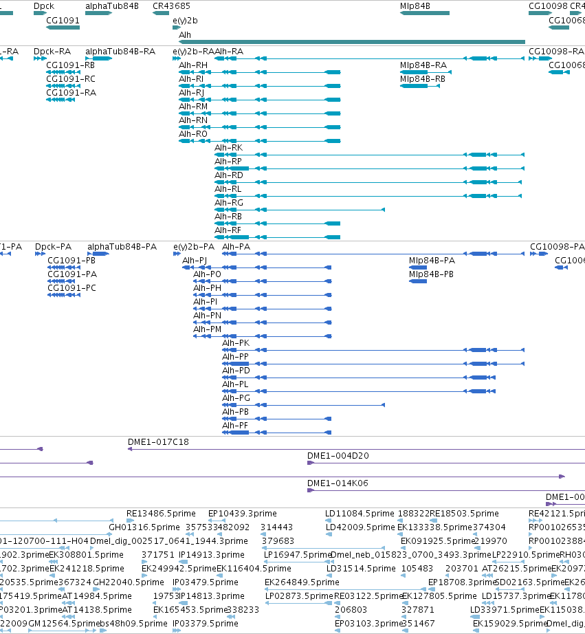Viewport: 585px width, 634px height.
Task: Select the RE13486.5prime EST label
Action: 161,514
